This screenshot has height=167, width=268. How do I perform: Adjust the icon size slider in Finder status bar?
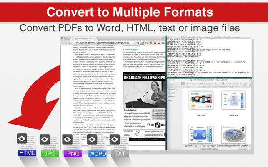click(x=244, y=149)
